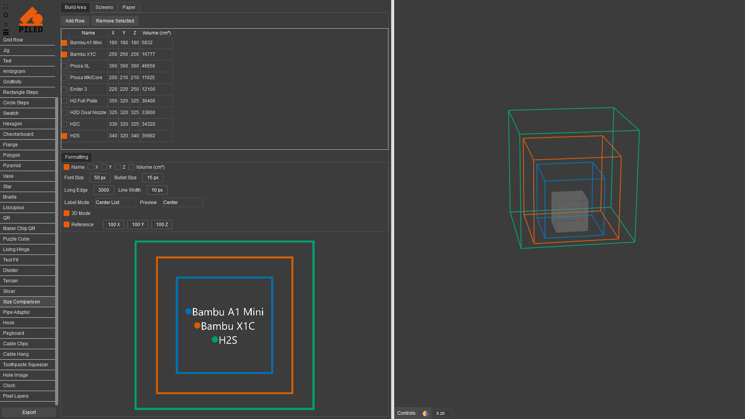The height and width of the screenshot is (419, 745).
Task: Open the Preview Center dropdown
Action: (183, 203)
